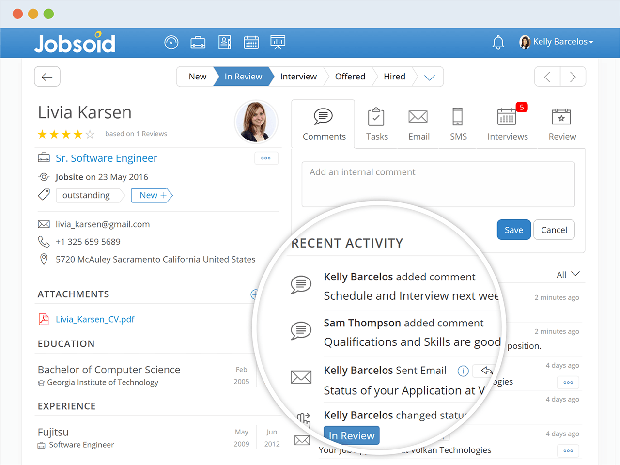
Task: Switch to the Interviews tab
Action: [x=508, y=124]
